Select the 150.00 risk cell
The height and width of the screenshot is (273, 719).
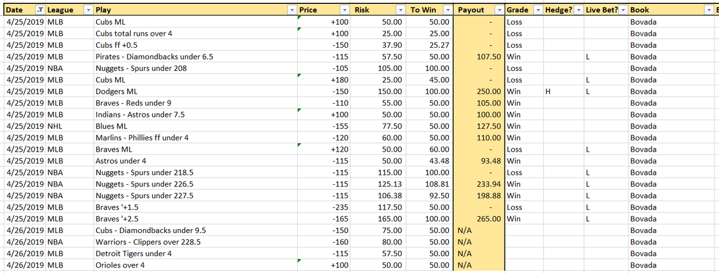[x=377, y=92]
